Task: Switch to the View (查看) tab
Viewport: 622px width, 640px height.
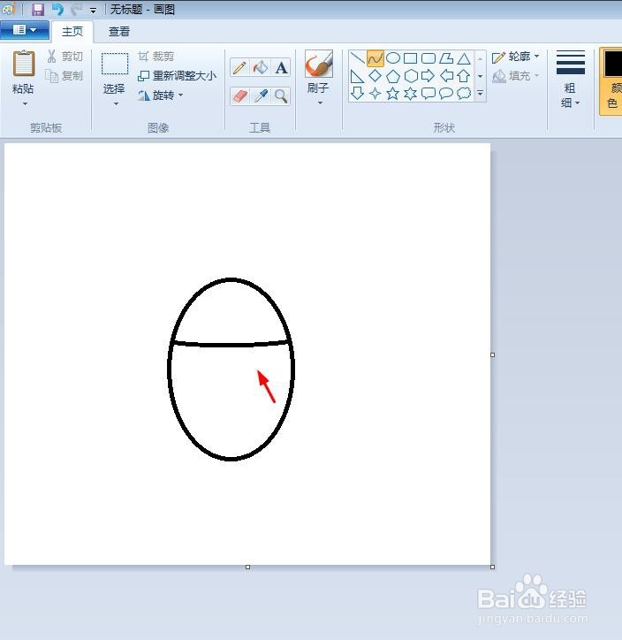Action: tap(119, 32)
